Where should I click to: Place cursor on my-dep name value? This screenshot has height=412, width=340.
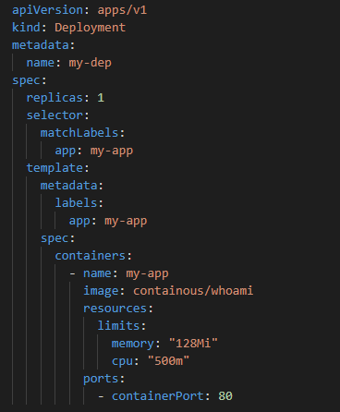pos(91,63)
